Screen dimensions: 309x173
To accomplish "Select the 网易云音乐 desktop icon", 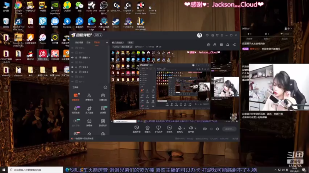I will [42, 55].
